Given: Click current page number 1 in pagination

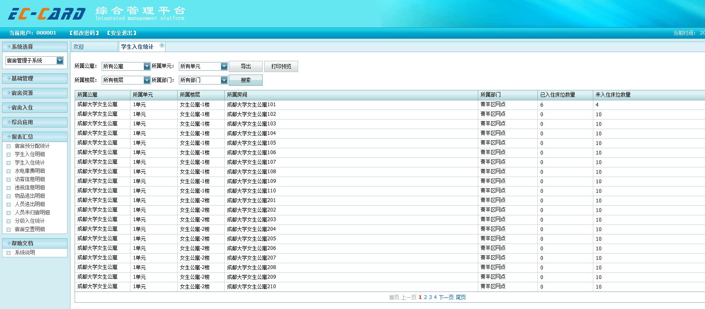Looking at the screenshot, I should coord(420,297).
